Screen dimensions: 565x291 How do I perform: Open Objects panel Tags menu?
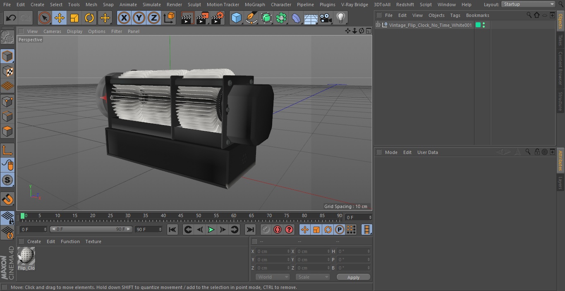point(455,15)
